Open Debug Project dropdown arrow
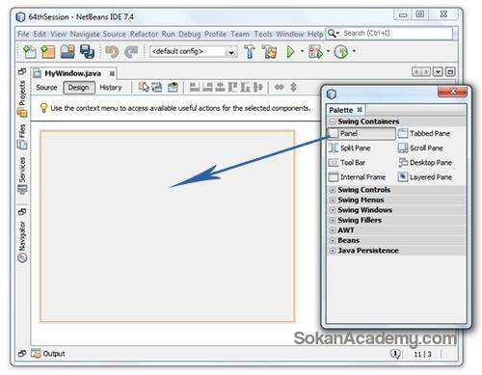 point(328,51)
